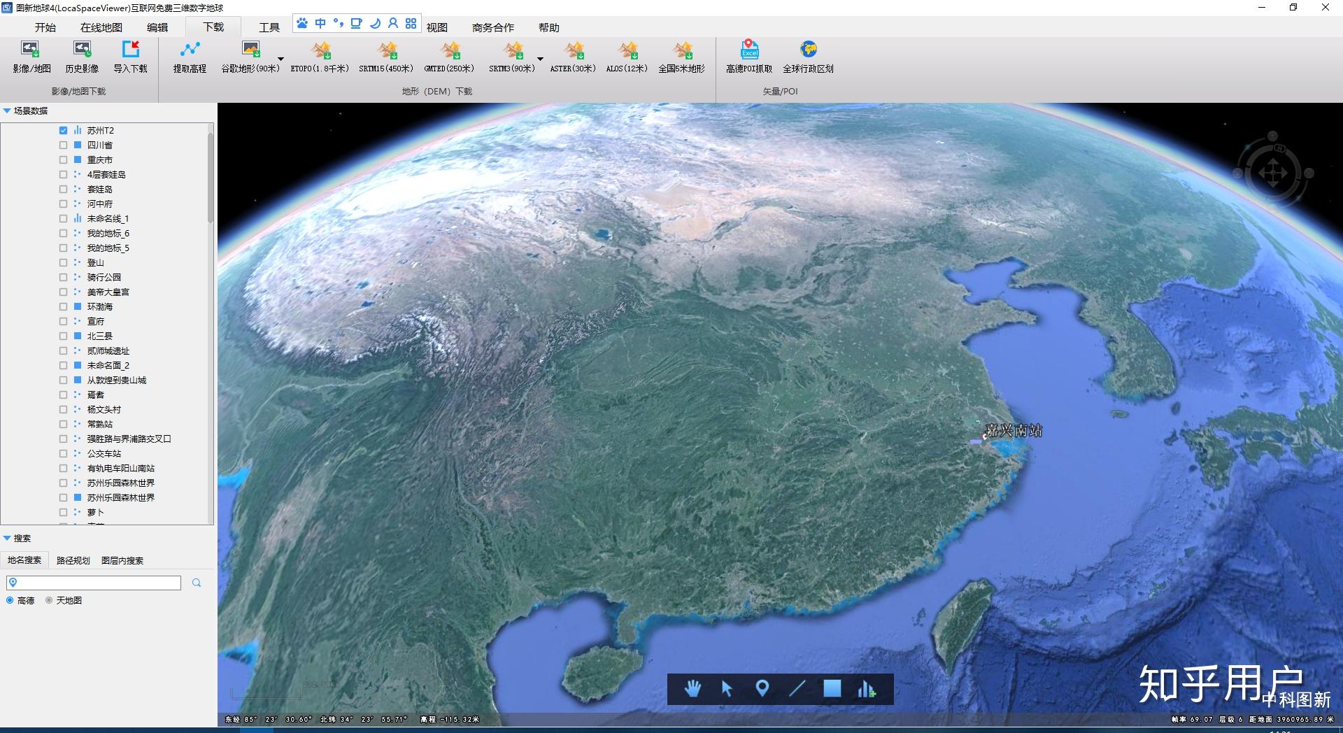Uncheck the 苏州T2 layer checkbox

point(64,131)
